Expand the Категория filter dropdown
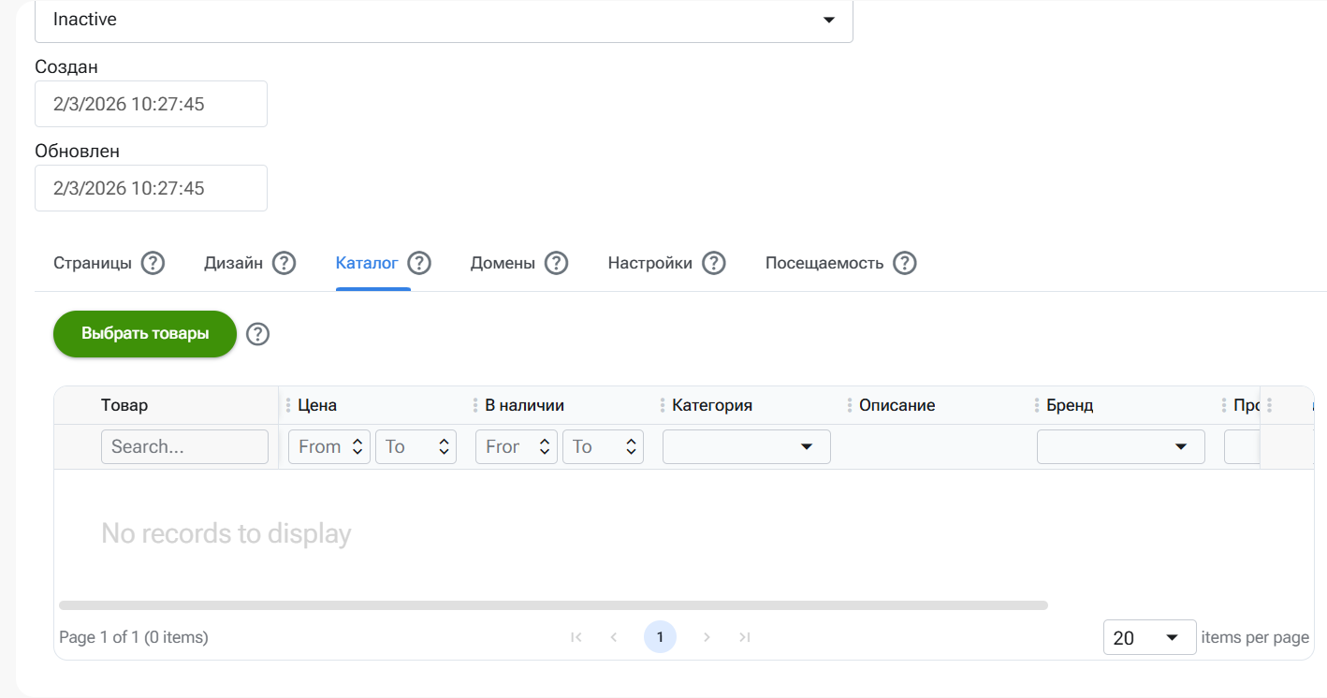Screen dimensions: 1327x698 pyautogui.click(x=746, y=447)
